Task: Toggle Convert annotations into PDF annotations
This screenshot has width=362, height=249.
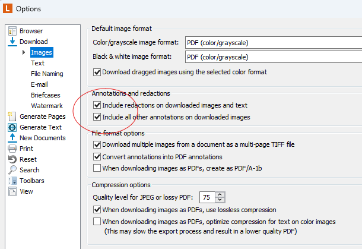Action: point(97,157)
